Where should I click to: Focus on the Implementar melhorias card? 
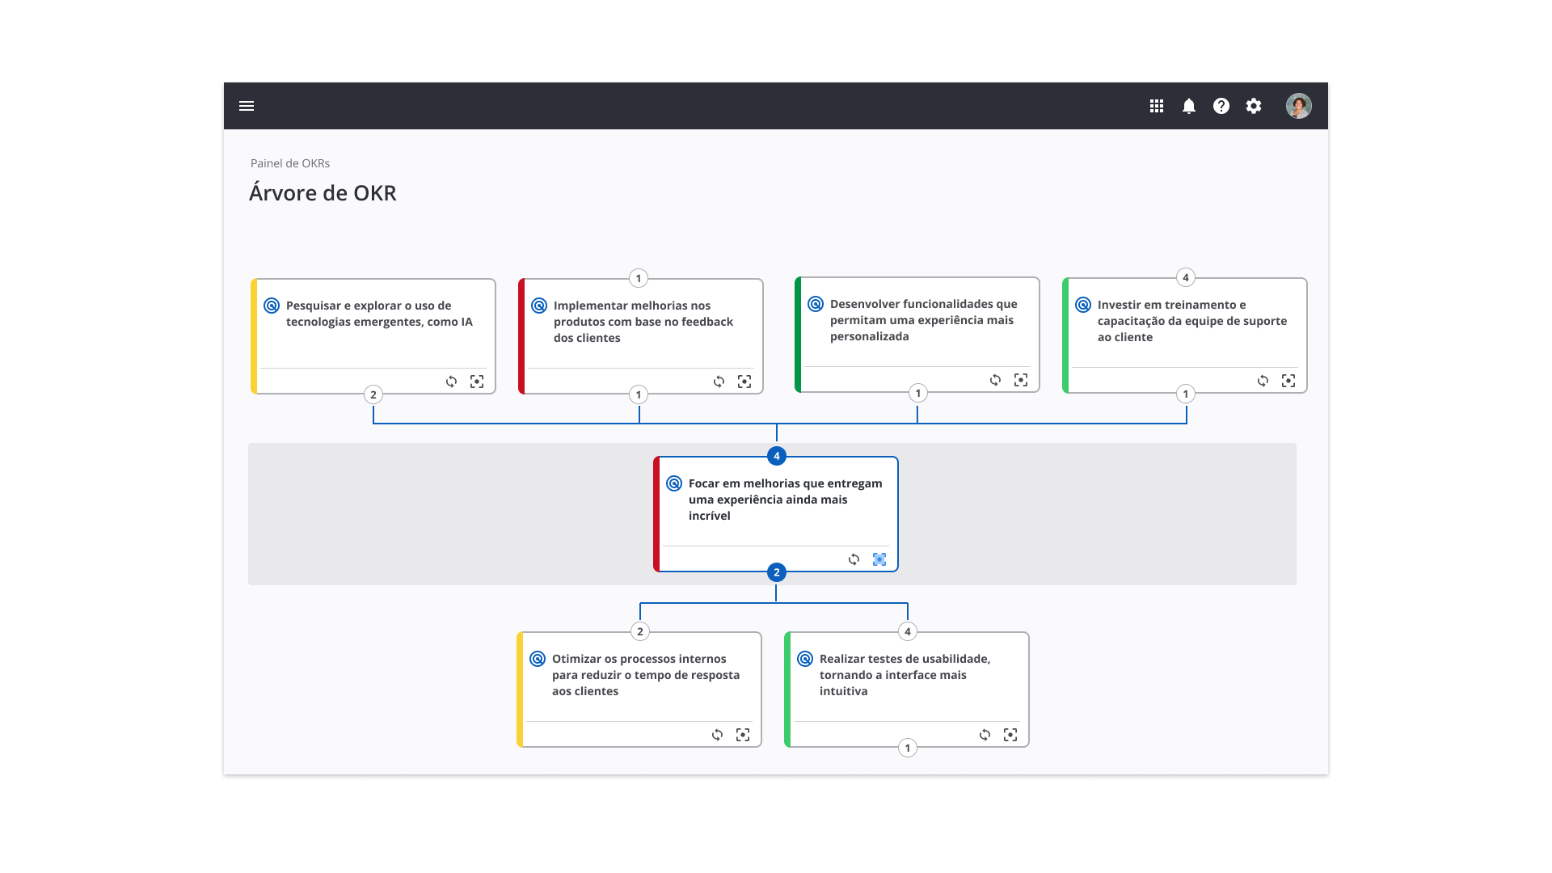(744, 382)
